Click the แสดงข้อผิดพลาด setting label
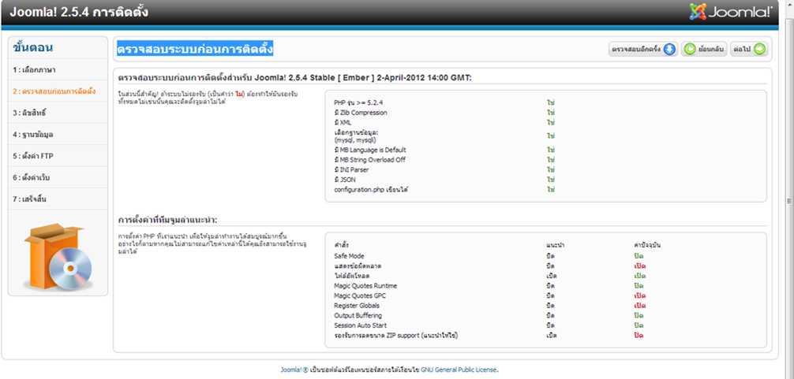 (x=358, y=266)
